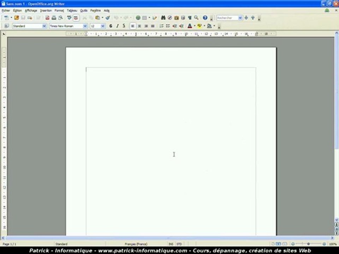339x254 pixels.
Task: Open the Fenêtre menu
Action: click(96, 10)
